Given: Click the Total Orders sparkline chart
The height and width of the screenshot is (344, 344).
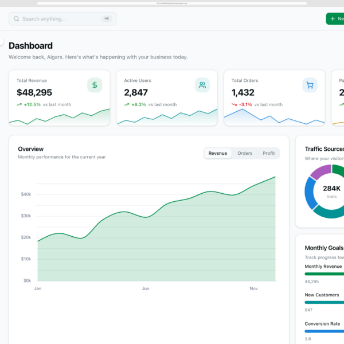Looking at the screenshot, I should pyautogui.click(x=274, y=117).
